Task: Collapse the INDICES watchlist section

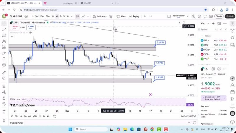Action: point(202,36)
